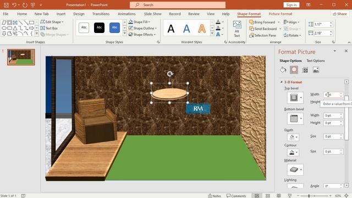352x198 pixels.
Task: Select slide 1 thumbnail
Action: coord(21,57)
